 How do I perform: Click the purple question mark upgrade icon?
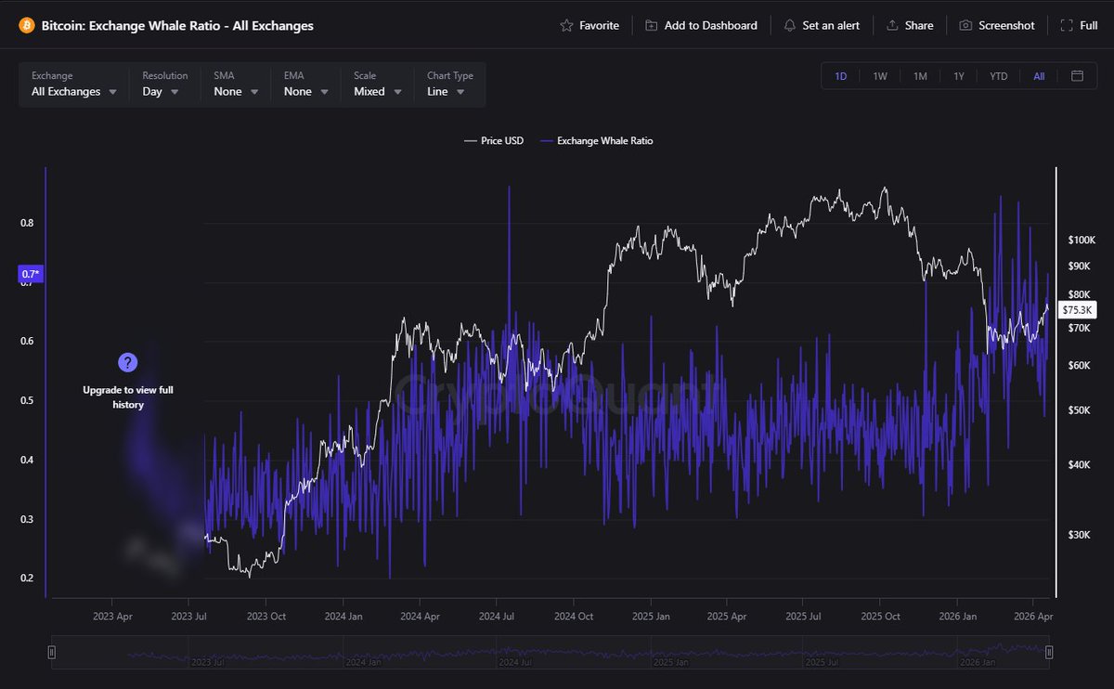[x=128, y=363]
